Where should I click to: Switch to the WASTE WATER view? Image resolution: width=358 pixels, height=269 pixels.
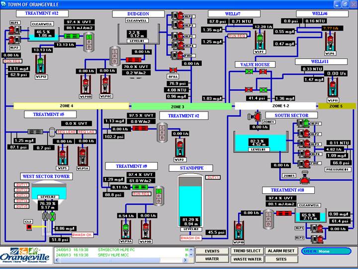click(x=246, y=259)
